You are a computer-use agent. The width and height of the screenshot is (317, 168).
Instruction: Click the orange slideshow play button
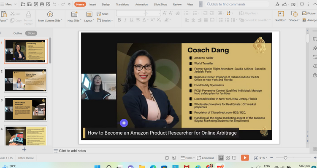pyautogui.click(x=245, y=158)
